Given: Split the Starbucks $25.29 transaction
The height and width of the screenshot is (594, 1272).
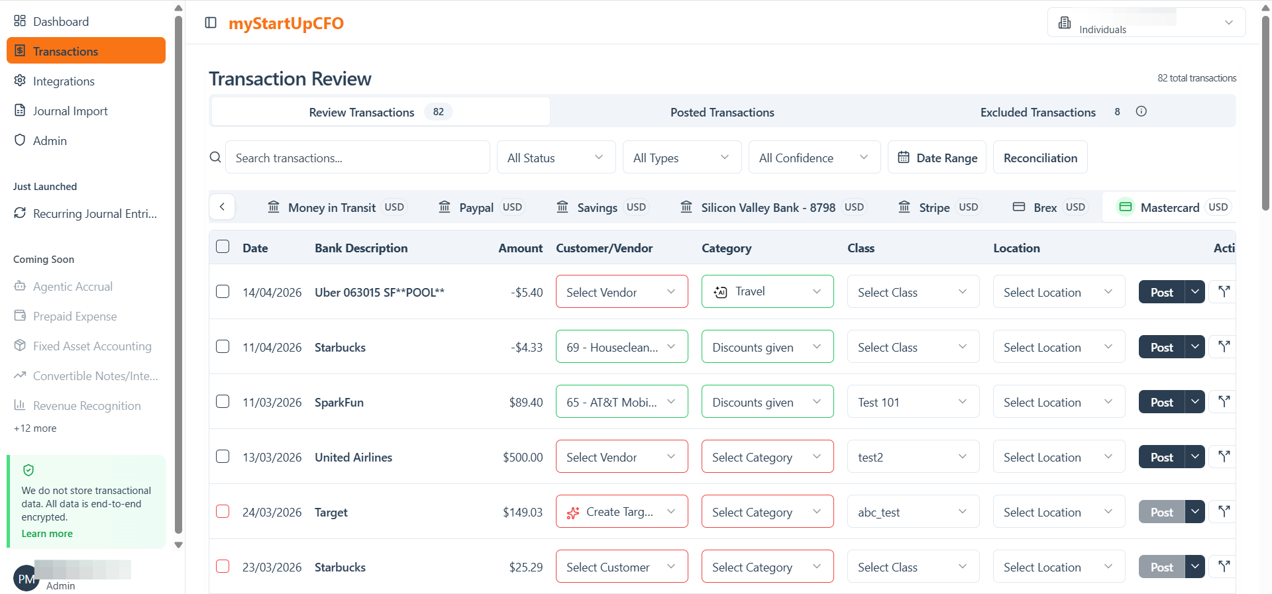Looking at the screenshot, I should [1224, 566].
